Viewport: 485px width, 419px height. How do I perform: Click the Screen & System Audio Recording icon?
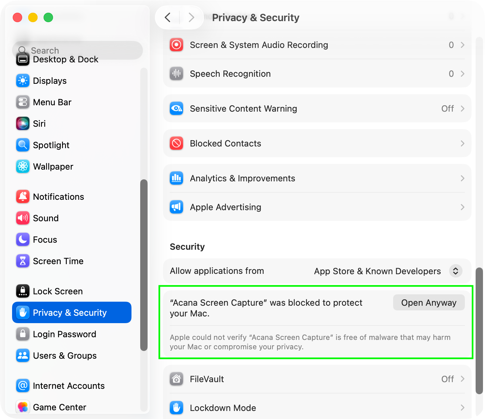click(x=176, y=45)
